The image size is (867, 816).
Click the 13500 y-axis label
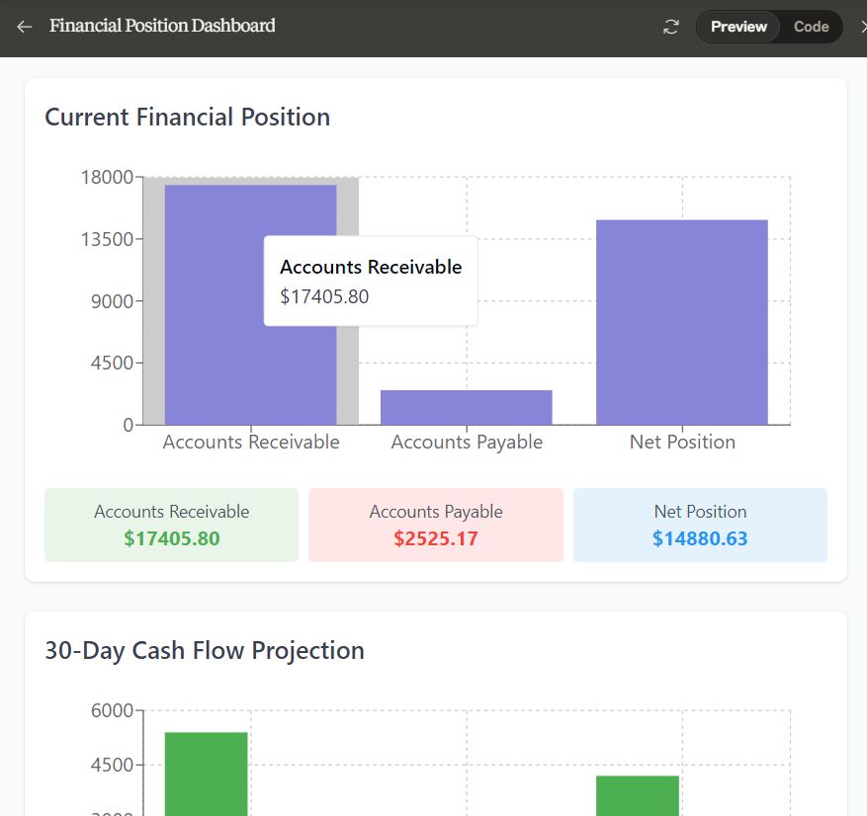tap(108, 240)
